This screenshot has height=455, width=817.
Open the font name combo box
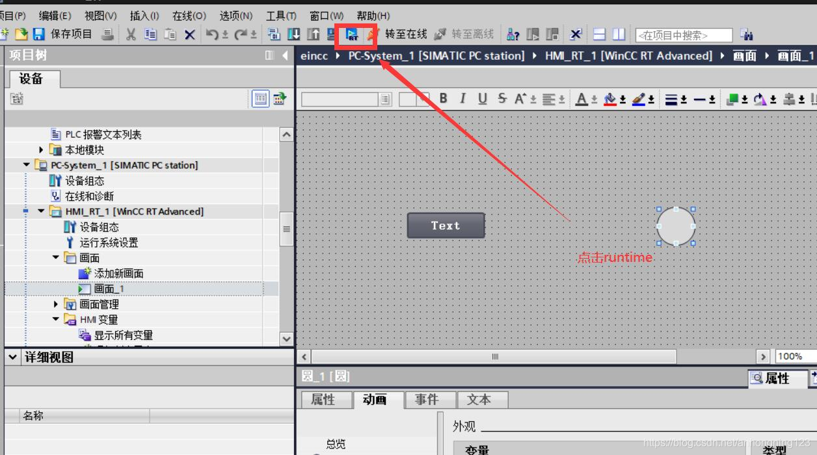click(x=346, y=99)
